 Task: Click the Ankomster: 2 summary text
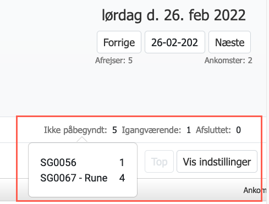[228, 60]
